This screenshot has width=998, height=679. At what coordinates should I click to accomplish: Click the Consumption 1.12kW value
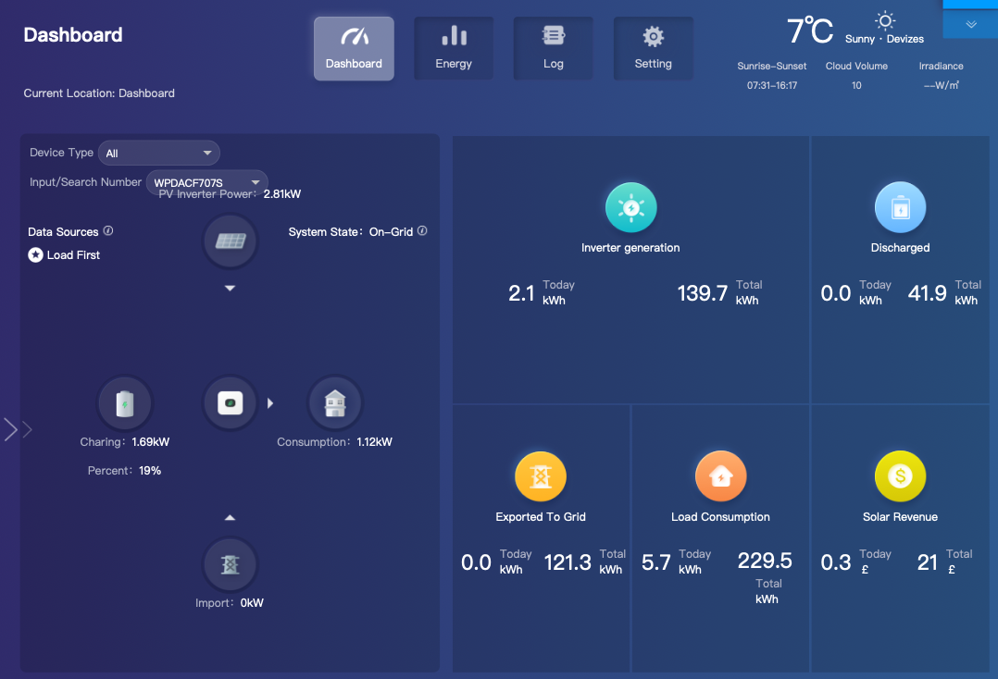pos(374,442)
